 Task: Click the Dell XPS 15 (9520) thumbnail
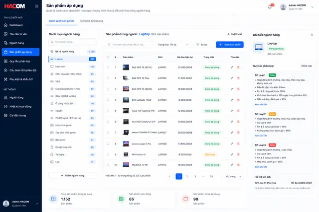tap(126, 89)
